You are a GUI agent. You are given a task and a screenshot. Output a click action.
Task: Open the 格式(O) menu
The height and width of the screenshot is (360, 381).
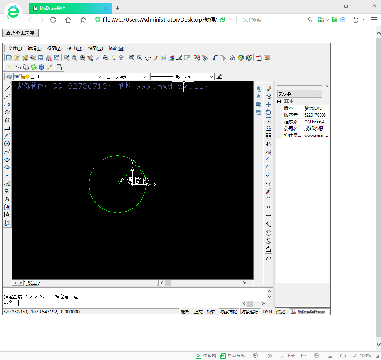click(x=75, y=48)
